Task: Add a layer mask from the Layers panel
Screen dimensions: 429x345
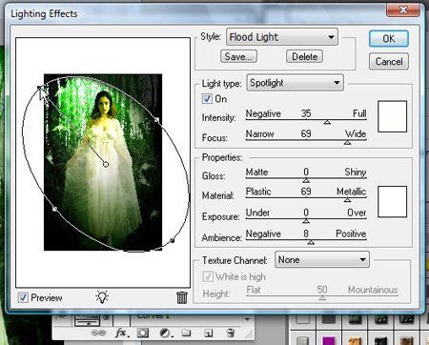Action: (x=143, y=333)
